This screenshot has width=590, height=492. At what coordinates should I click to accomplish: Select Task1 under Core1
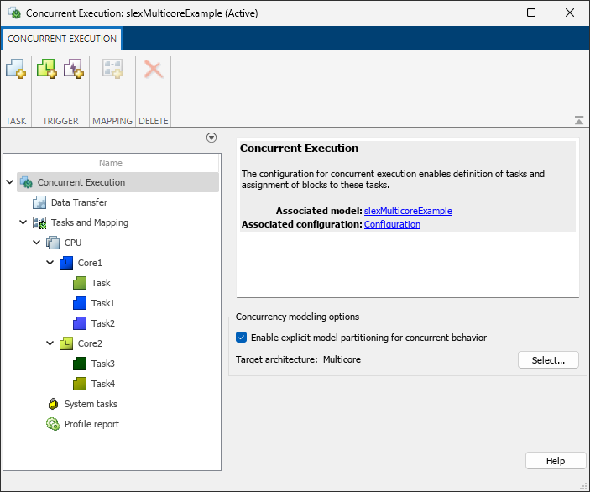102,303
